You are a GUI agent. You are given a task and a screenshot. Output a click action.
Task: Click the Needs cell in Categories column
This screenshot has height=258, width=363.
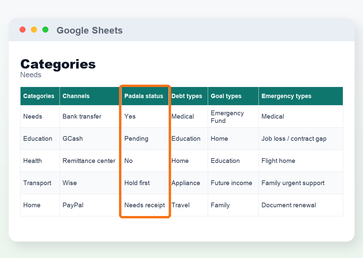coord(40,116)
